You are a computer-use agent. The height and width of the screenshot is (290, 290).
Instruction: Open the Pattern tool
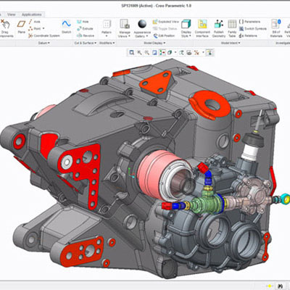(x=107, y=28)
